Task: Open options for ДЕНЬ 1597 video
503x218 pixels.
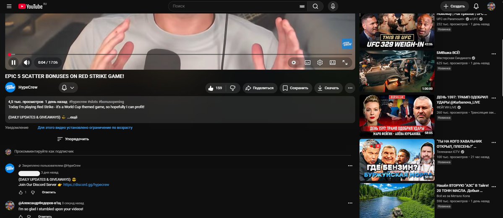Action: pyautogui.click(x=494, y=98)
